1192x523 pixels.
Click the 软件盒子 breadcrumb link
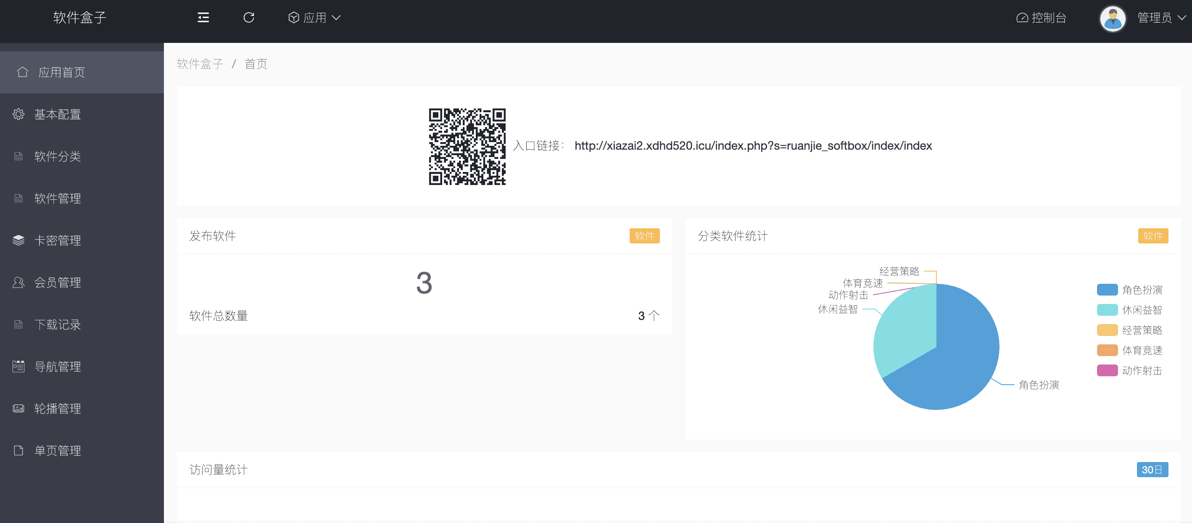tap(200, 64)
